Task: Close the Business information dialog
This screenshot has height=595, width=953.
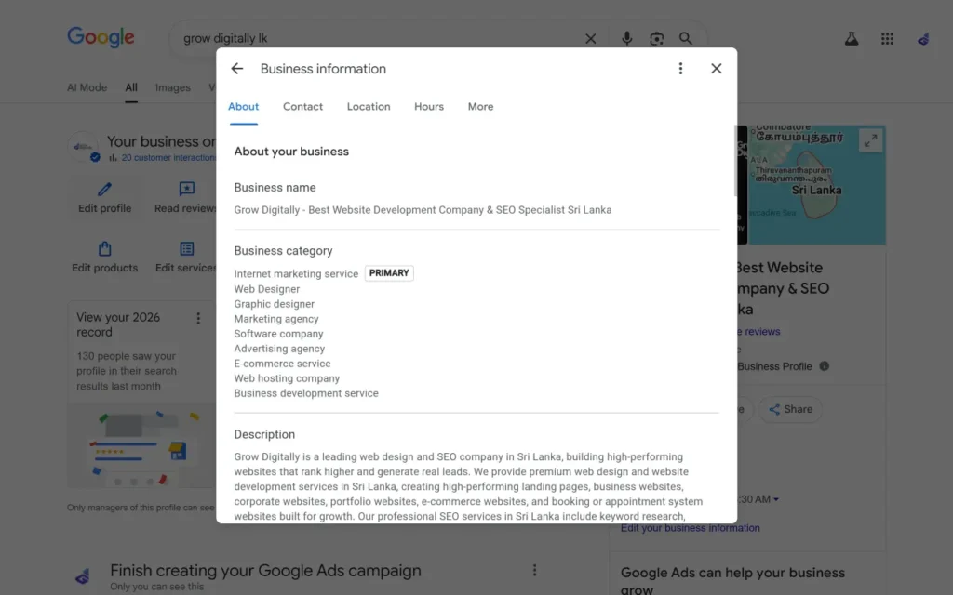Action: pos(717,69)
